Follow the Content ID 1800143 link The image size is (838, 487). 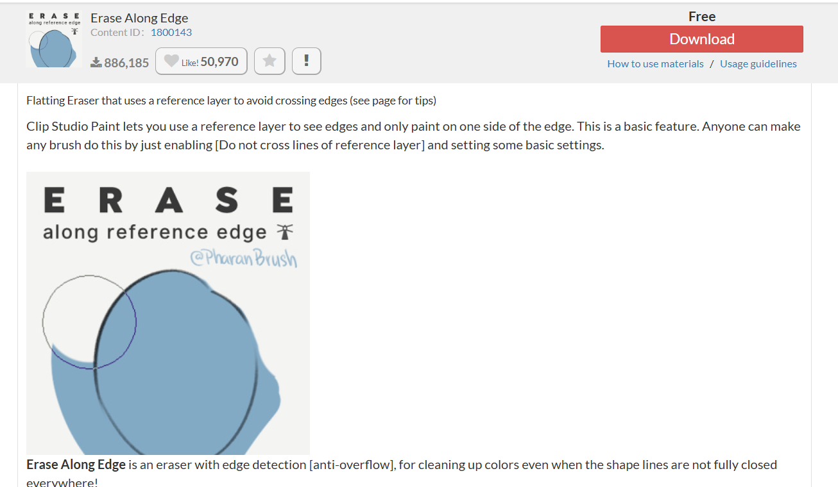point(171,32)
